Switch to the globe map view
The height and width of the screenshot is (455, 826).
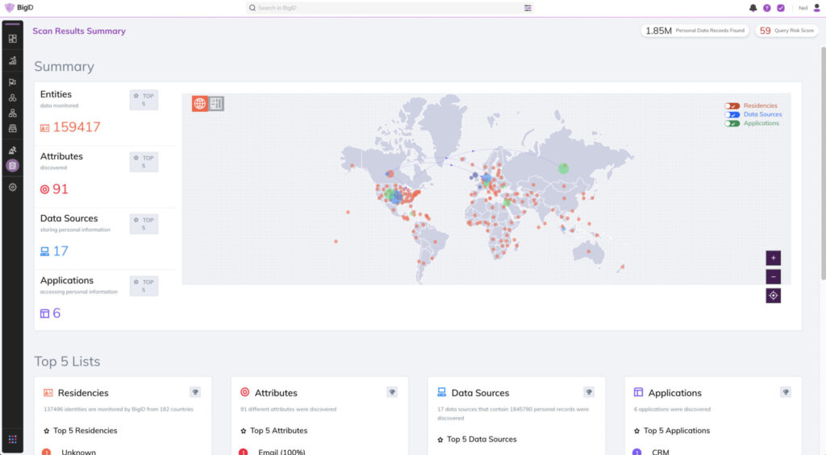[200, 103]
